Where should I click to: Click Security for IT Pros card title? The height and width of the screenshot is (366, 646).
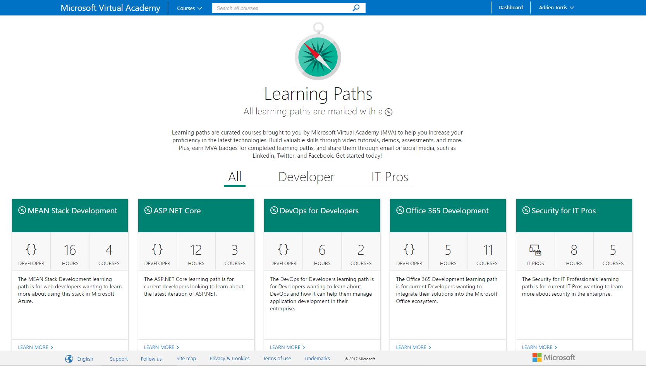tap(564, 211)
